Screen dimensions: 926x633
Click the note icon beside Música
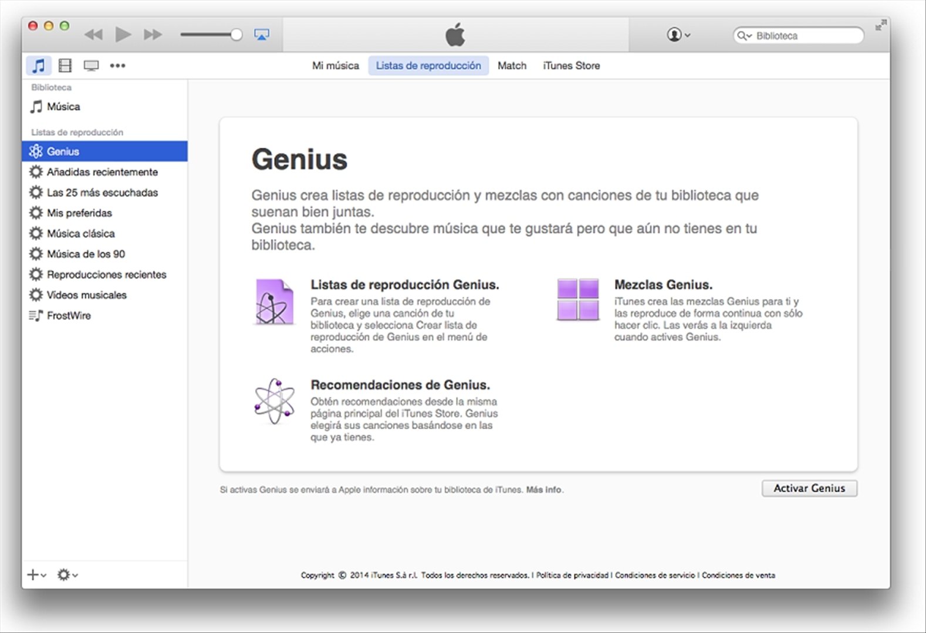click(36, 107)
